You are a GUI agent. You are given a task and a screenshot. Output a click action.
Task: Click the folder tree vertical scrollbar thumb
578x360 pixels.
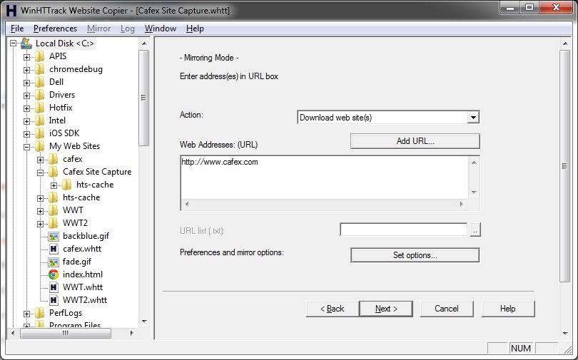(x=143, y=98)
